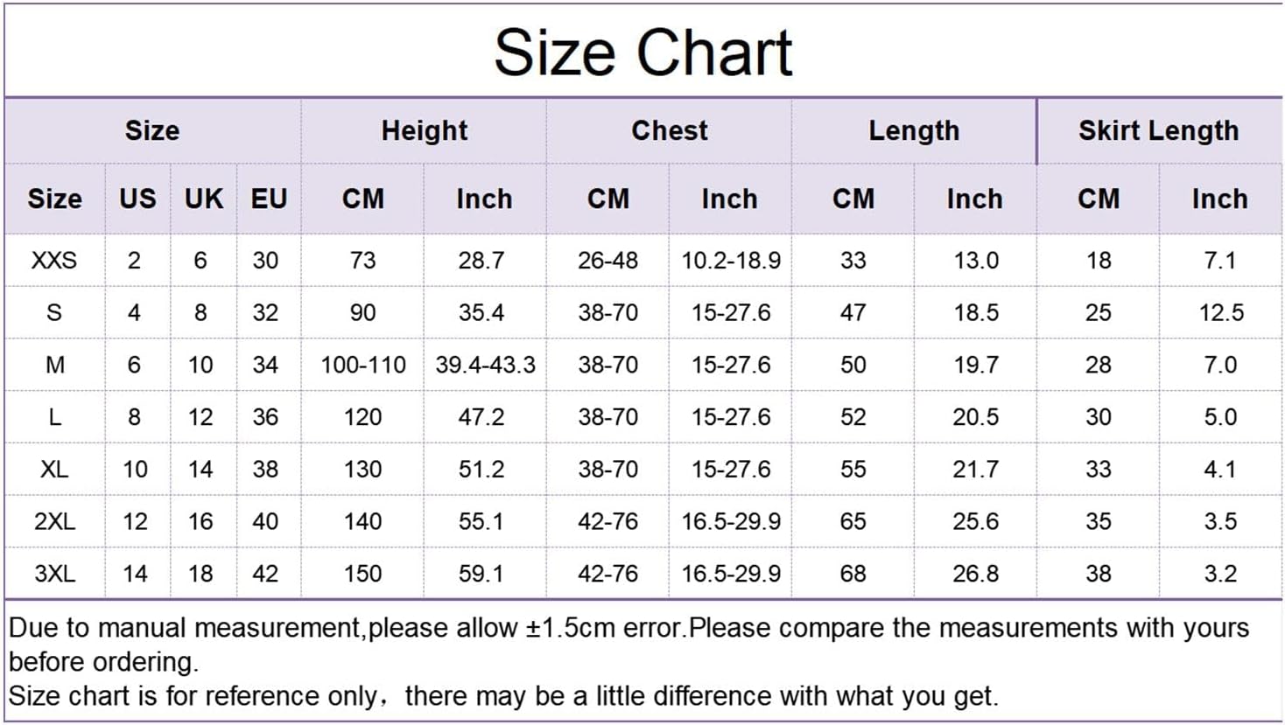Click the 100-110 height CM cell
Viewport: 1285px width, 725px height.
click(x=362, y=365)
